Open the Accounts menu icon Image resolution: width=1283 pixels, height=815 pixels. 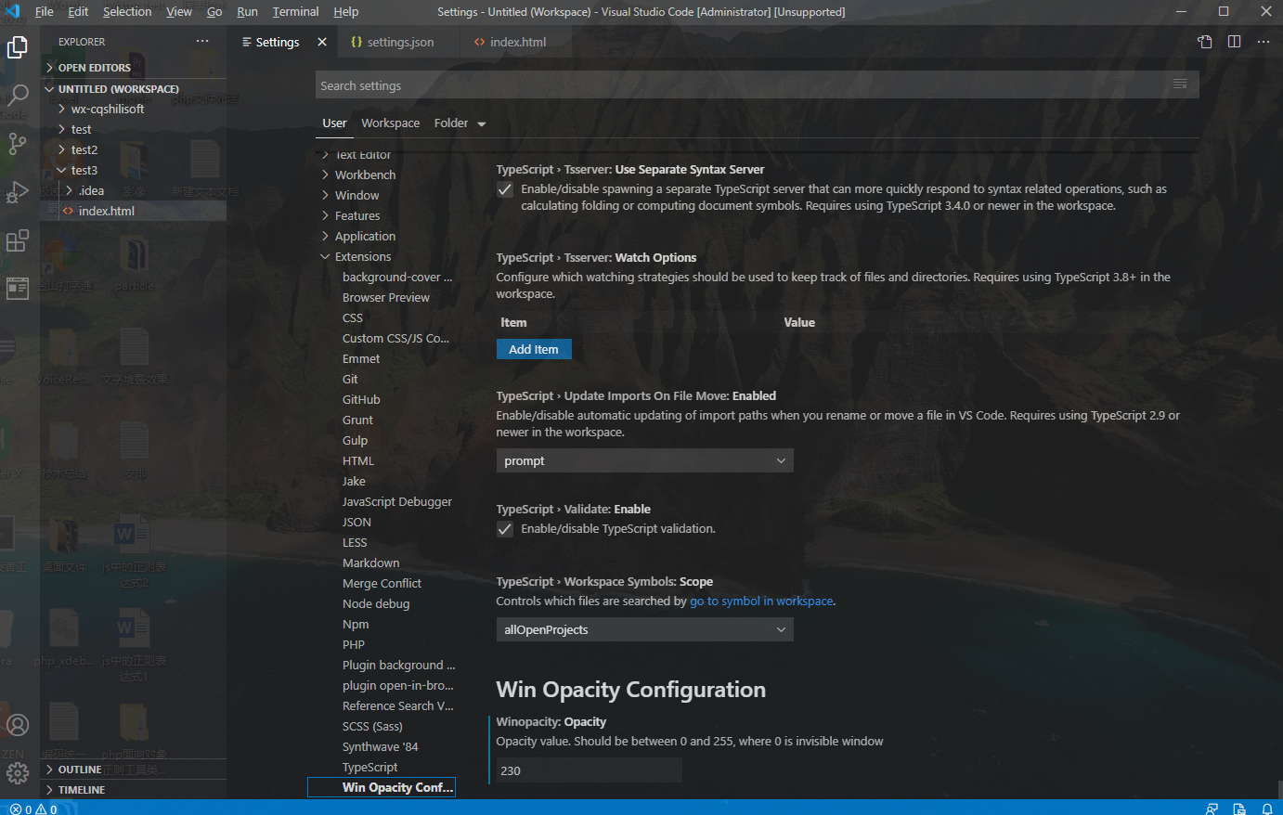[18, 724]
